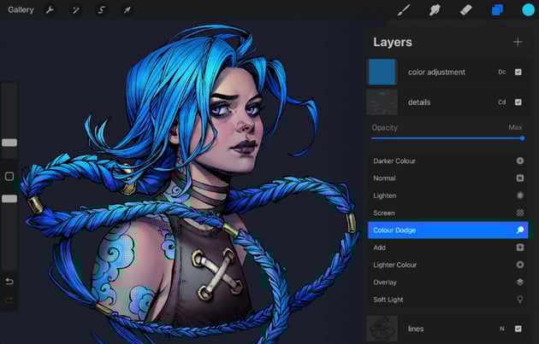Viewport: 539px width, 344px height.
Task: Open blend mode Dc of color adjustment
Action: tap(502, 72)
